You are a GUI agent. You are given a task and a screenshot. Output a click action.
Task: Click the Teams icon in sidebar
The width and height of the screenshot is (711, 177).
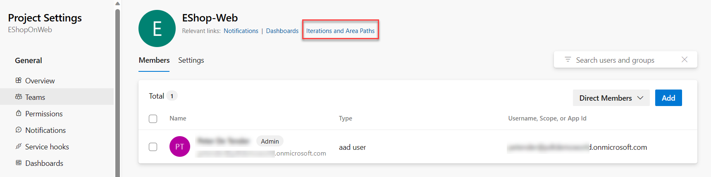19,97
